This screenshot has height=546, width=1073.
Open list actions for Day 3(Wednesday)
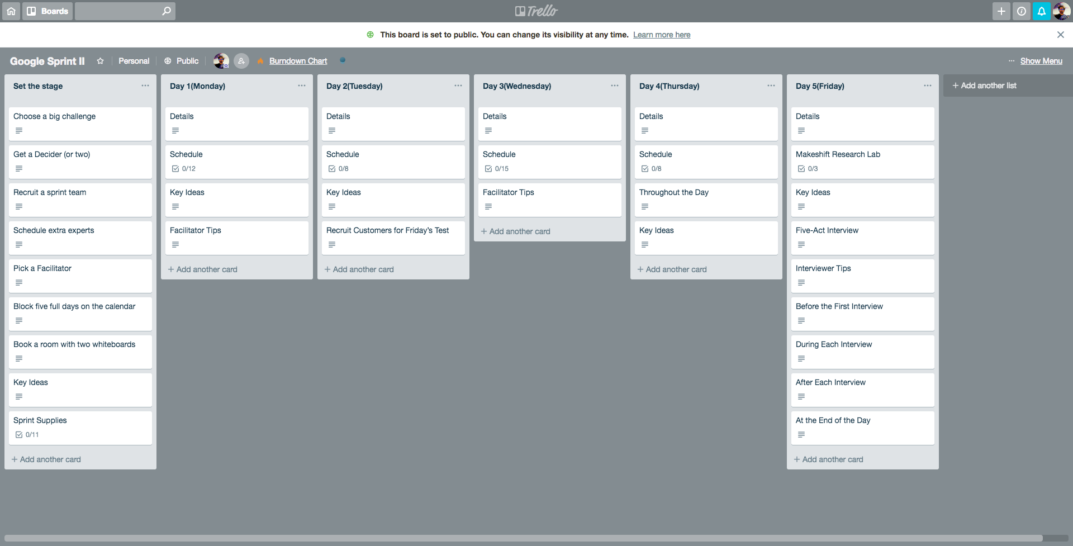pos(615,86)
